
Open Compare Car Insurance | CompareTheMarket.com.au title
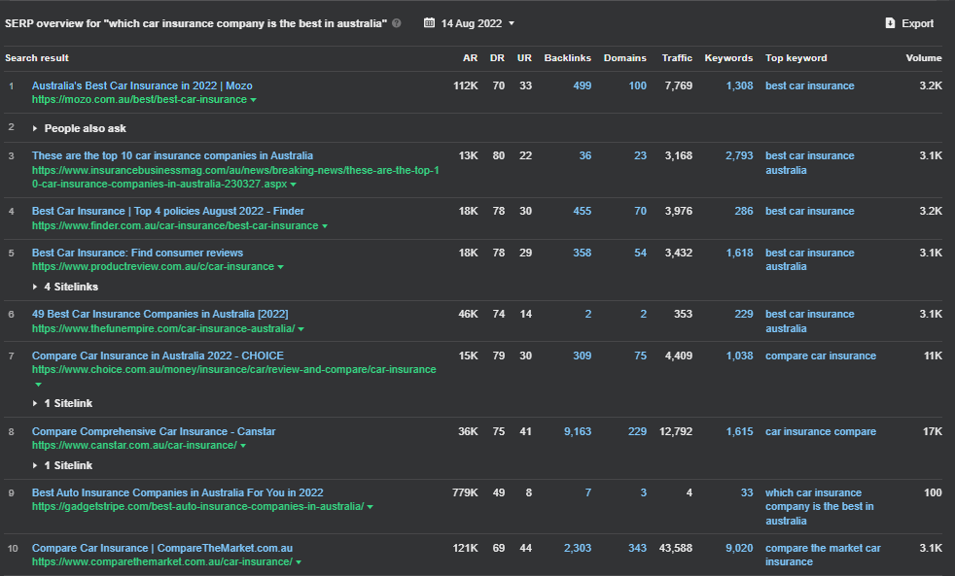162,548
